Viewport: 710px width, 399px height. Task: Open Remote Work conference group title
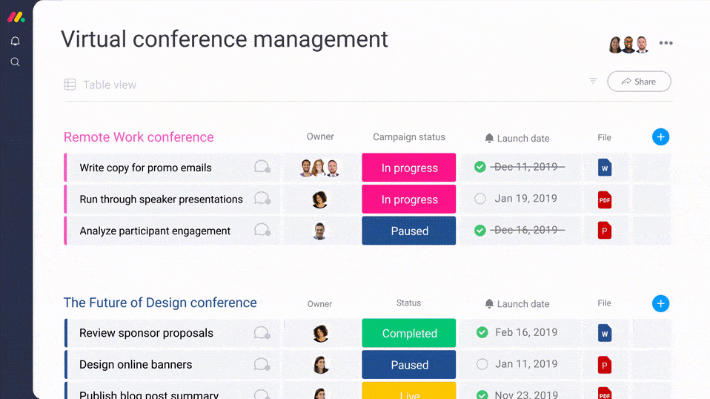[x=139, y=137]
